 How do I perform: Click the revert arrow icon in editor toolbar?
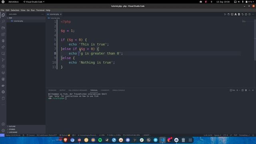pos(242,14)
